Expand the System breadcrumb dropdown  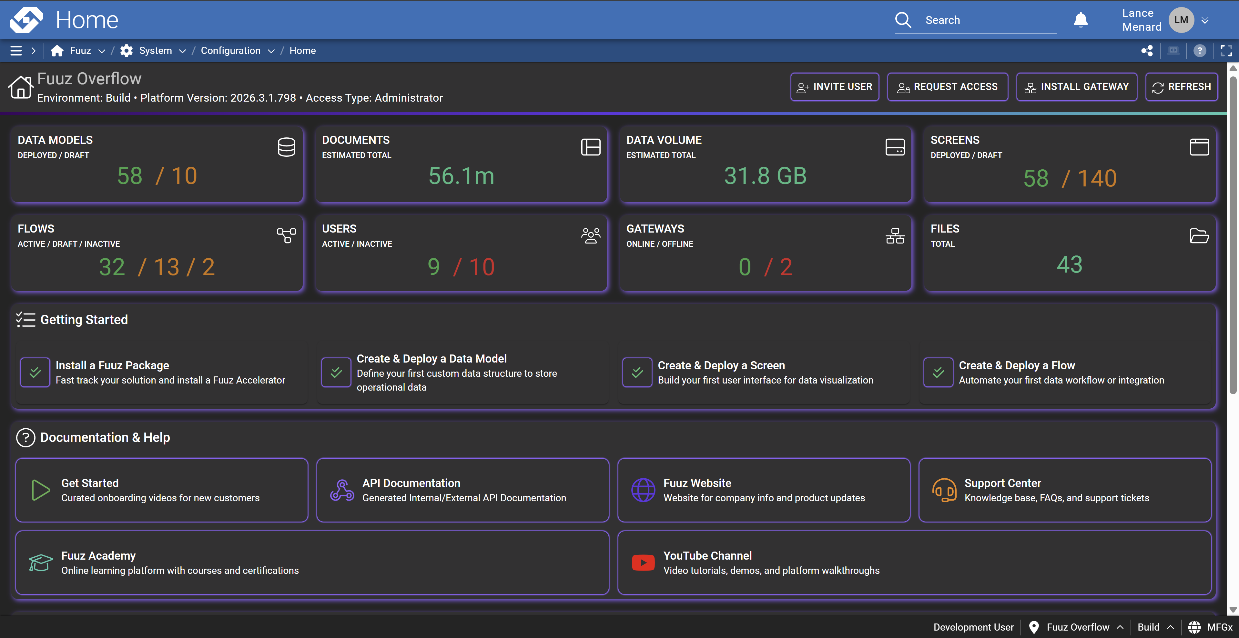click(x=182, y=51)
